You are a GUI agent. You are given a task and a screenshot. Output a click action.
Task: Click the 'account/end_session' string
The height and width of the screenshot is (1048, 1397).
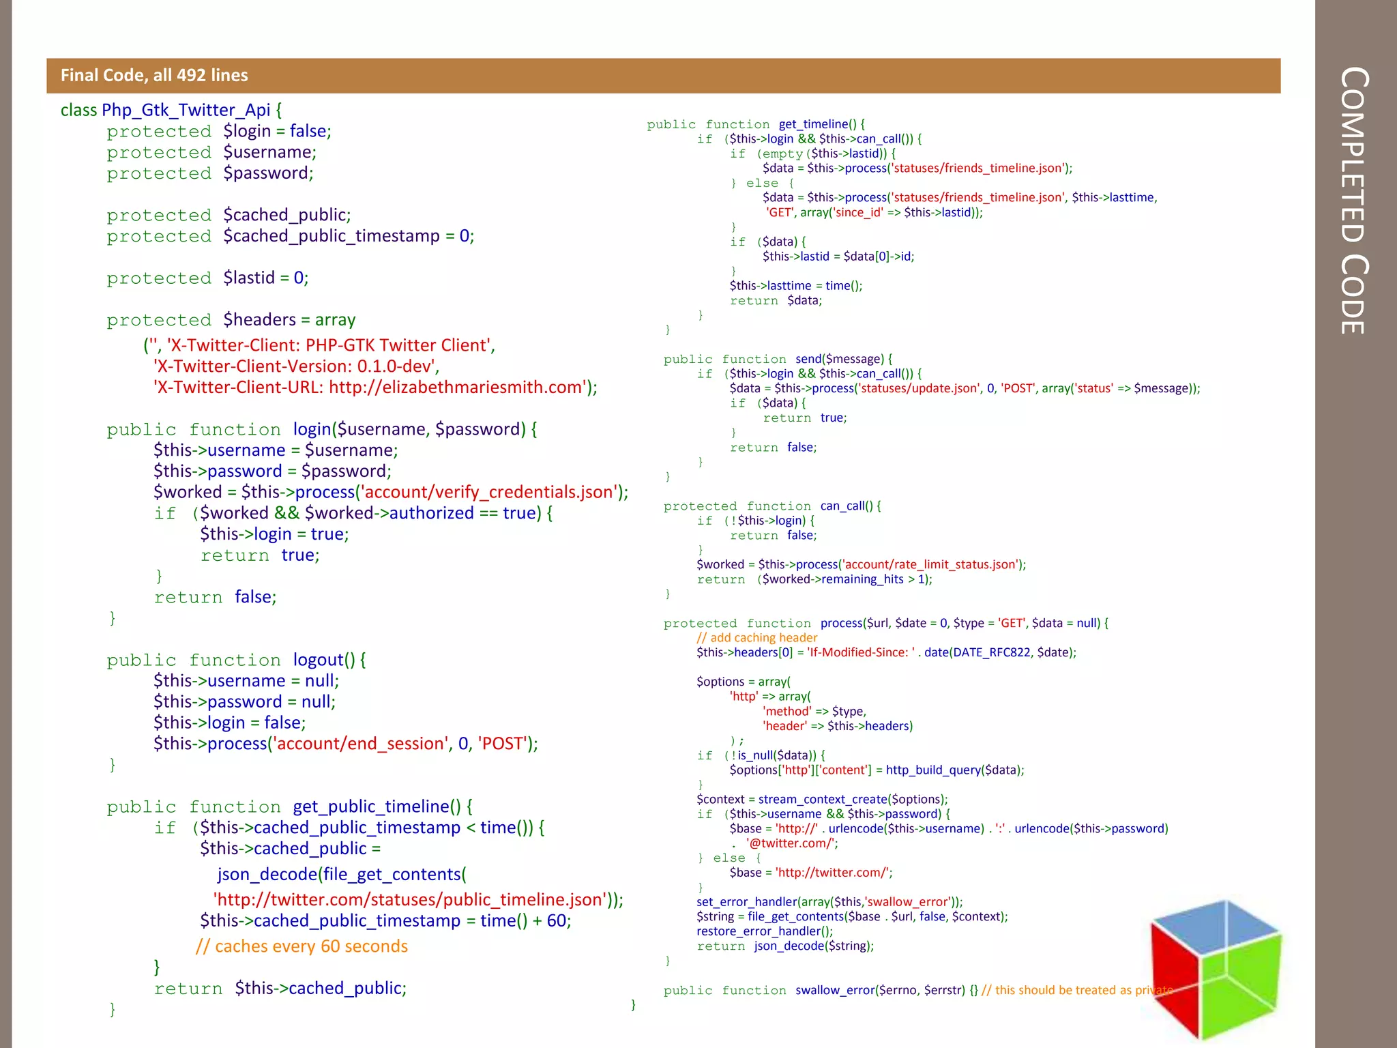tap(361, 744)
